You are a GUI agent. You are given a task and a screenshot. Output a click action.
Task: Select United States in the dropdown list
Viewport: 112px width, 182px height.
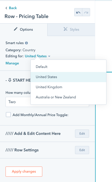point(68,77)
